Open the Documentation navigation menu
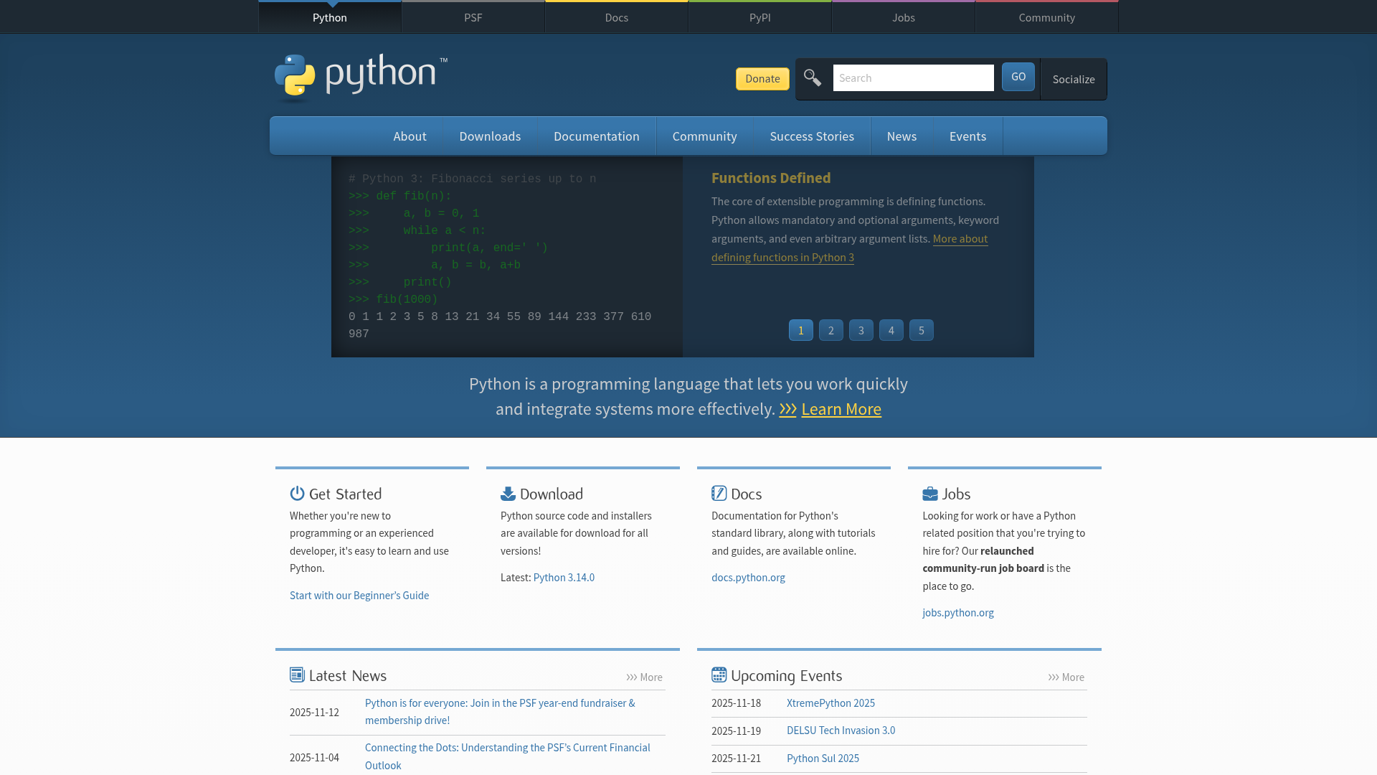This screenshot has width=1377, height=775. click(596, 136)
